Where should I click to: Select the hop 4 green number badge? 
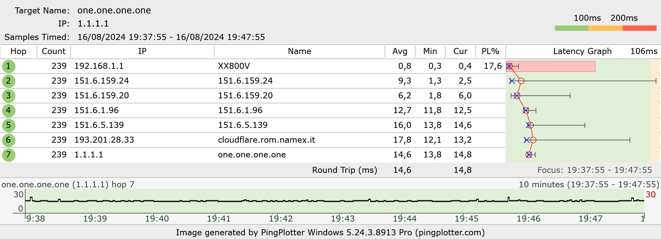pyautogui.click(x=8, y=110)
